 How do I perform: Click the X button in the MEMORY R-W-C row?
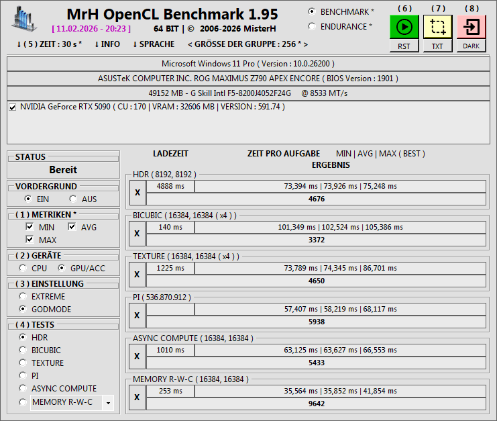coord(137,397)
